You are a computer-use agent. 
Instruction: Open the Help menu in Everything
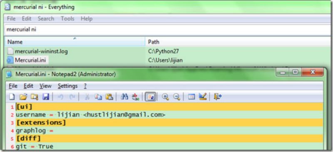[87, 19]
